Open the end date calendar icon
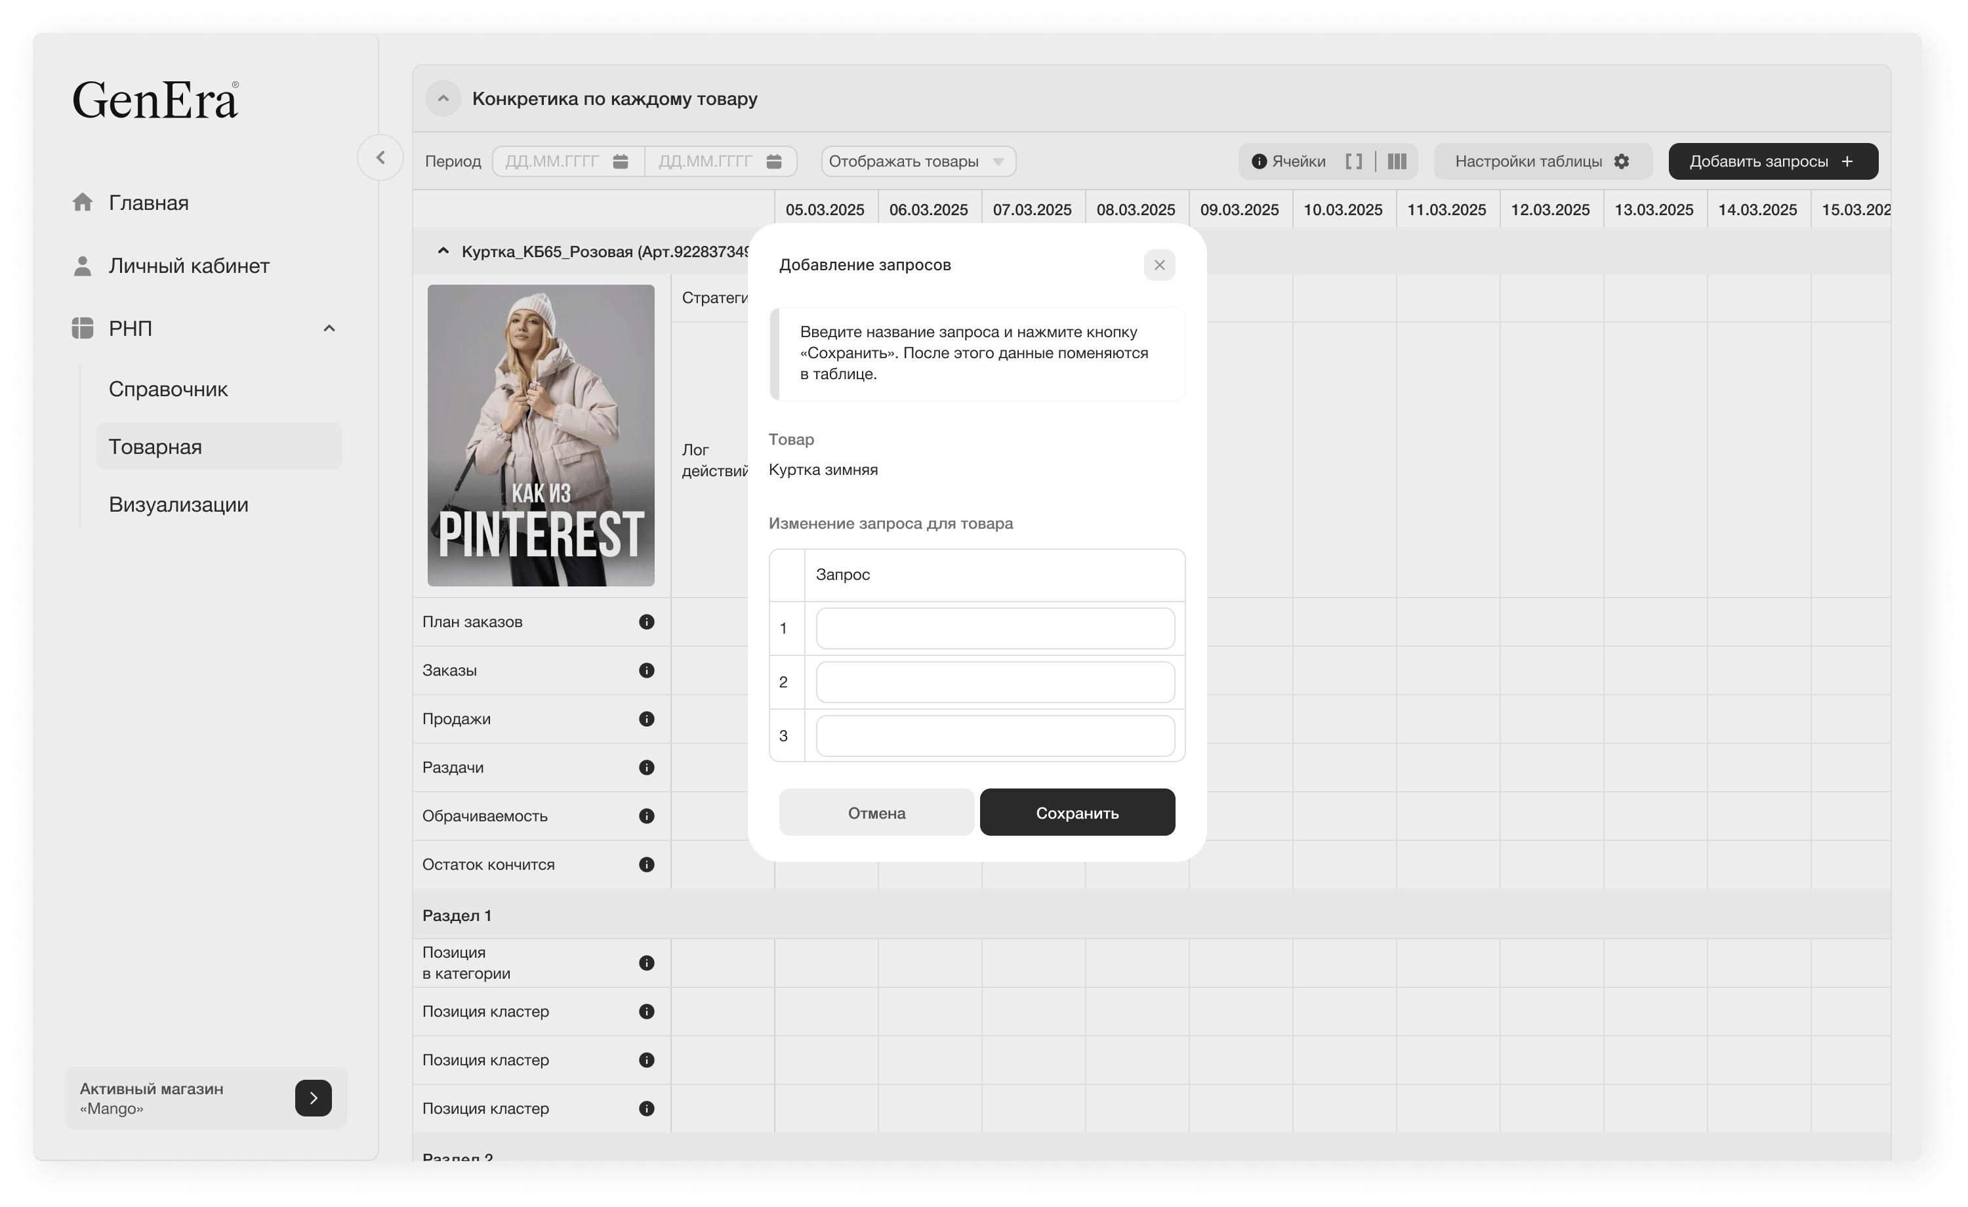This screenshot has height=1207, width=1968. 774,161
